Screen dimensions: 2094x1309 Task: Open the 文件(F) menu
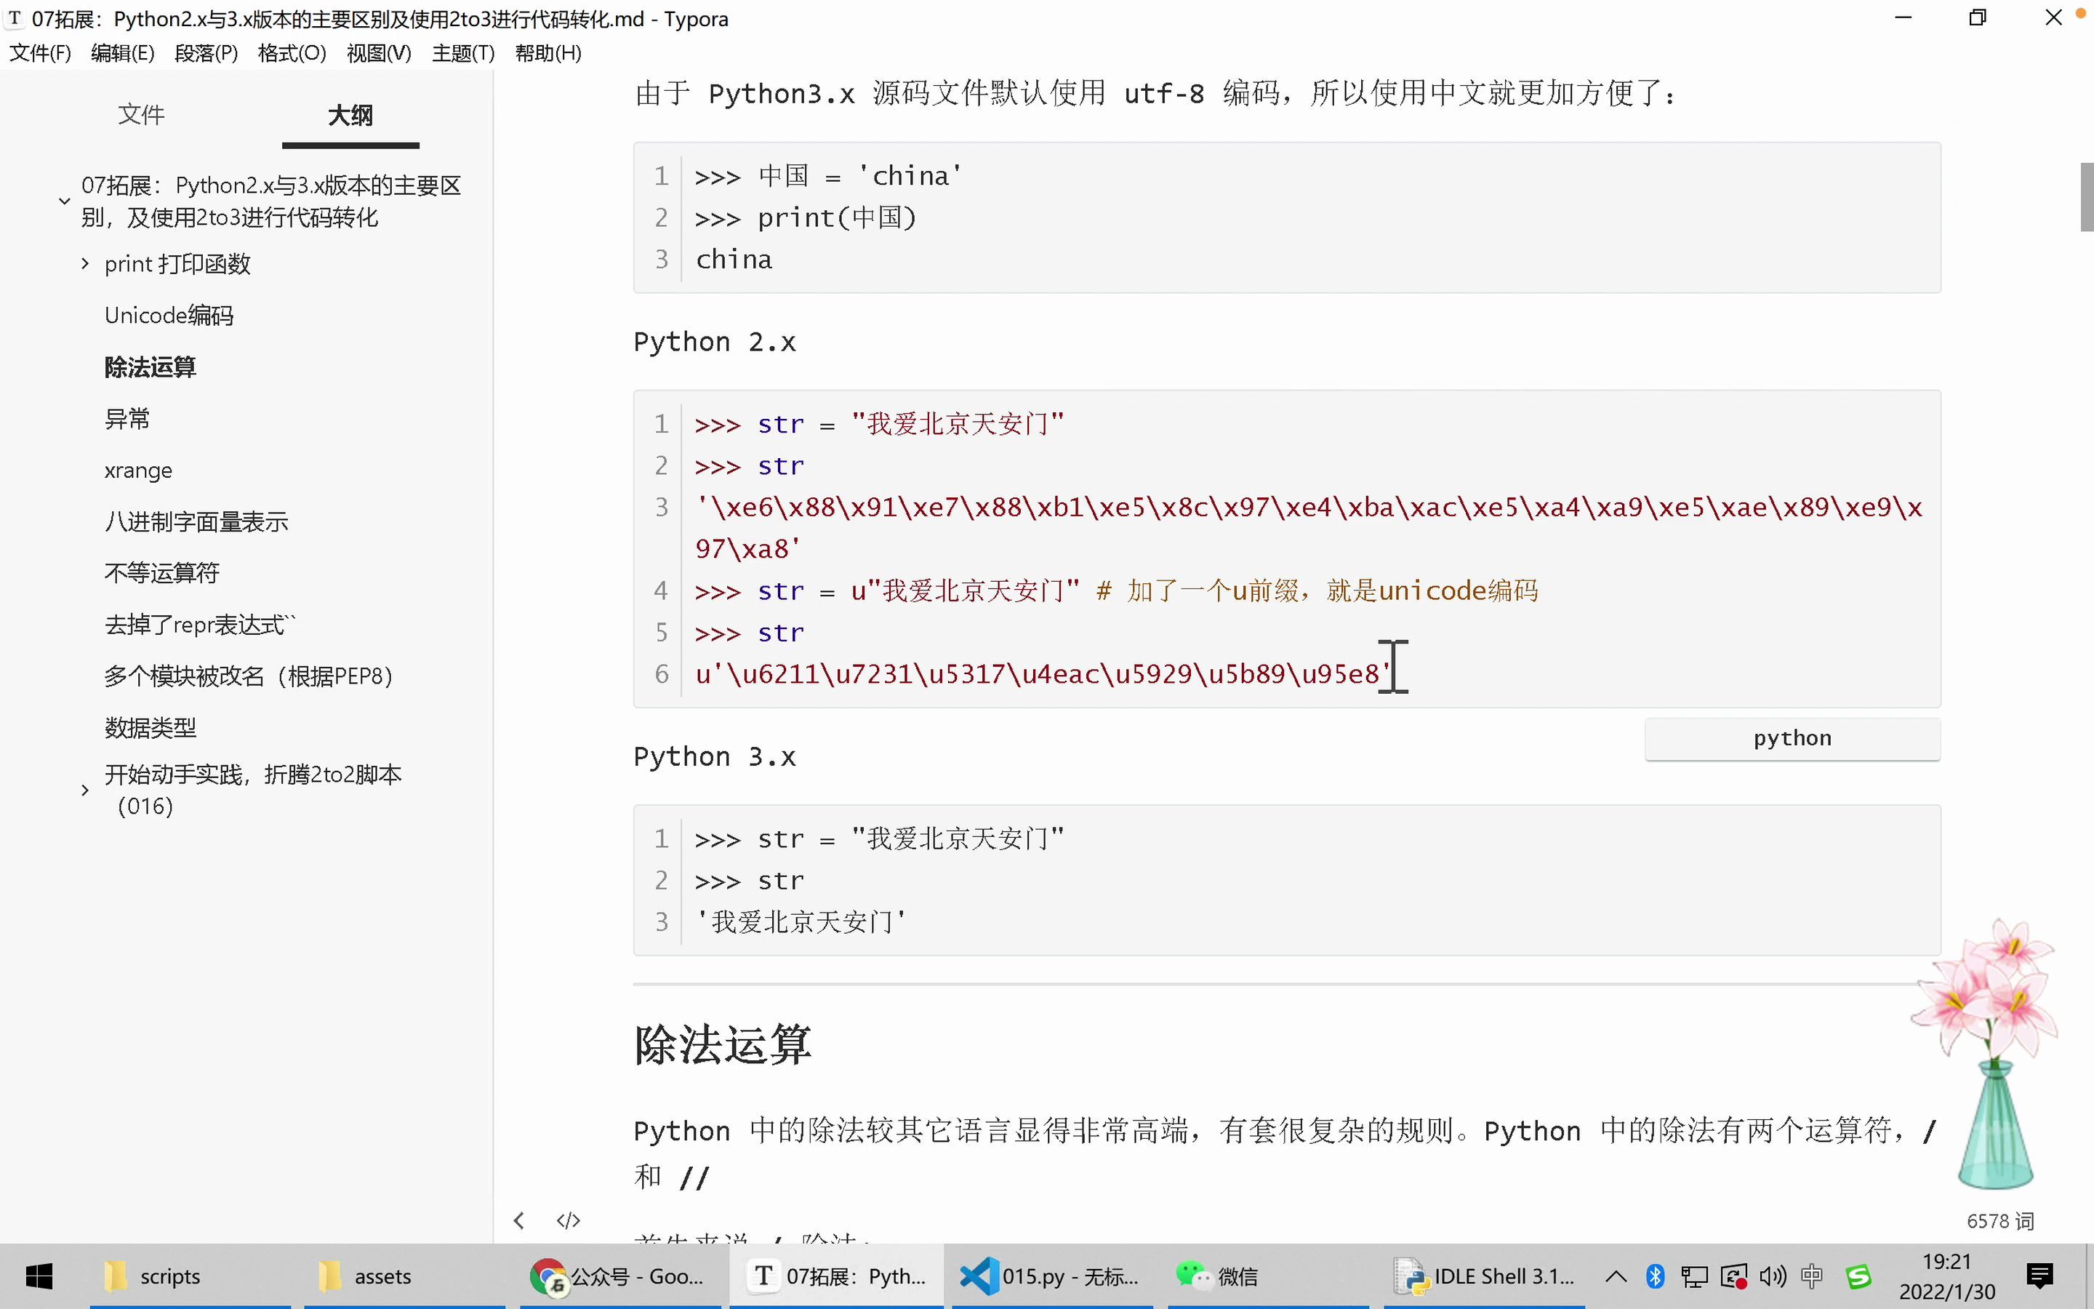click(40, 53)
